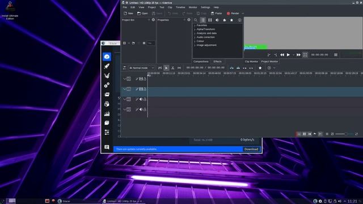Click the Open toolbar button
The image size is (363, 204).
click(x=142, y=14)
